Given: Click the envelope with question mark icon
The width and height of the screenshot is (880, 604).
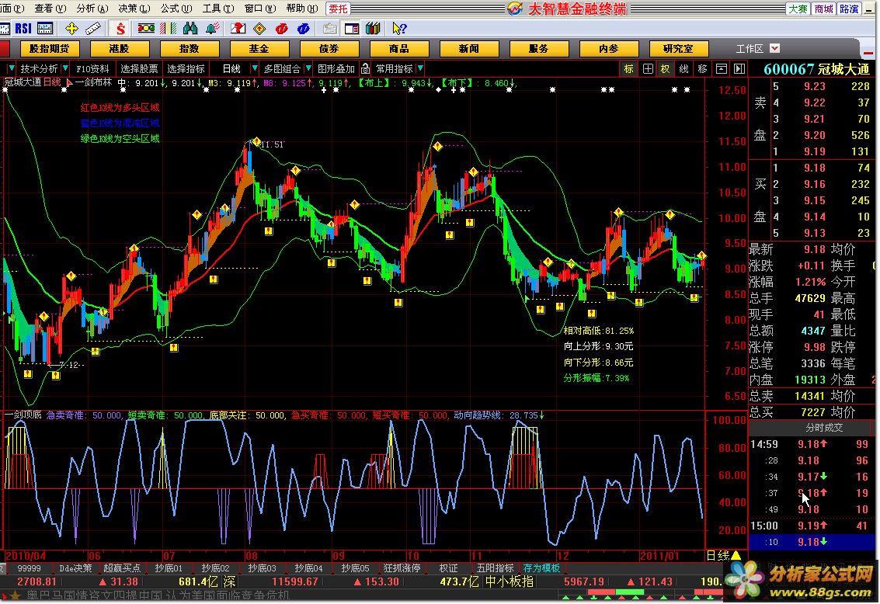Looking at the screenshot, I should click(x=238, y=28).
